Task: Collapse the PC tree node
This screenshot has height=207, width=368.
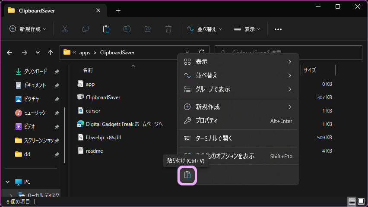Action: pyautogui.click(x=8, y=182)
